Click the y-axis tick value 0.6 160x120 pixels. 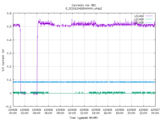tap(9, 13)
